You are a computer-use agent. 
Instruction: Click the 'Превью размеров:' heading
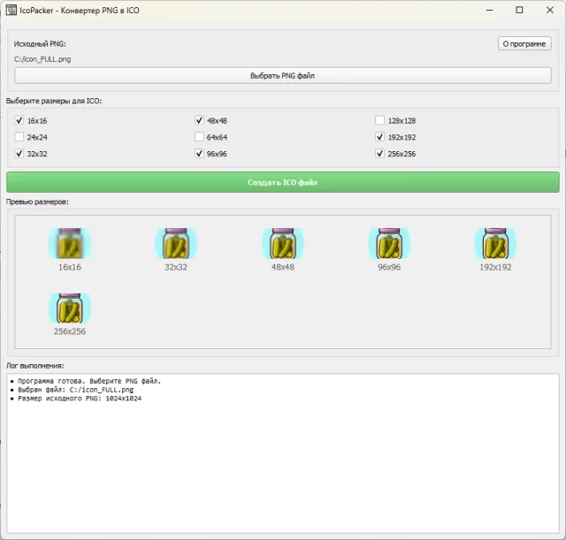[x=37, y=202]
